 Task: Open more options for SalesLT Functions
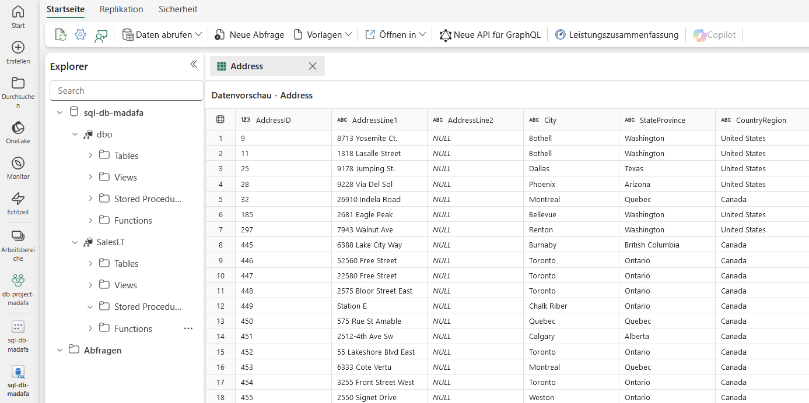(x=188, y=328)
